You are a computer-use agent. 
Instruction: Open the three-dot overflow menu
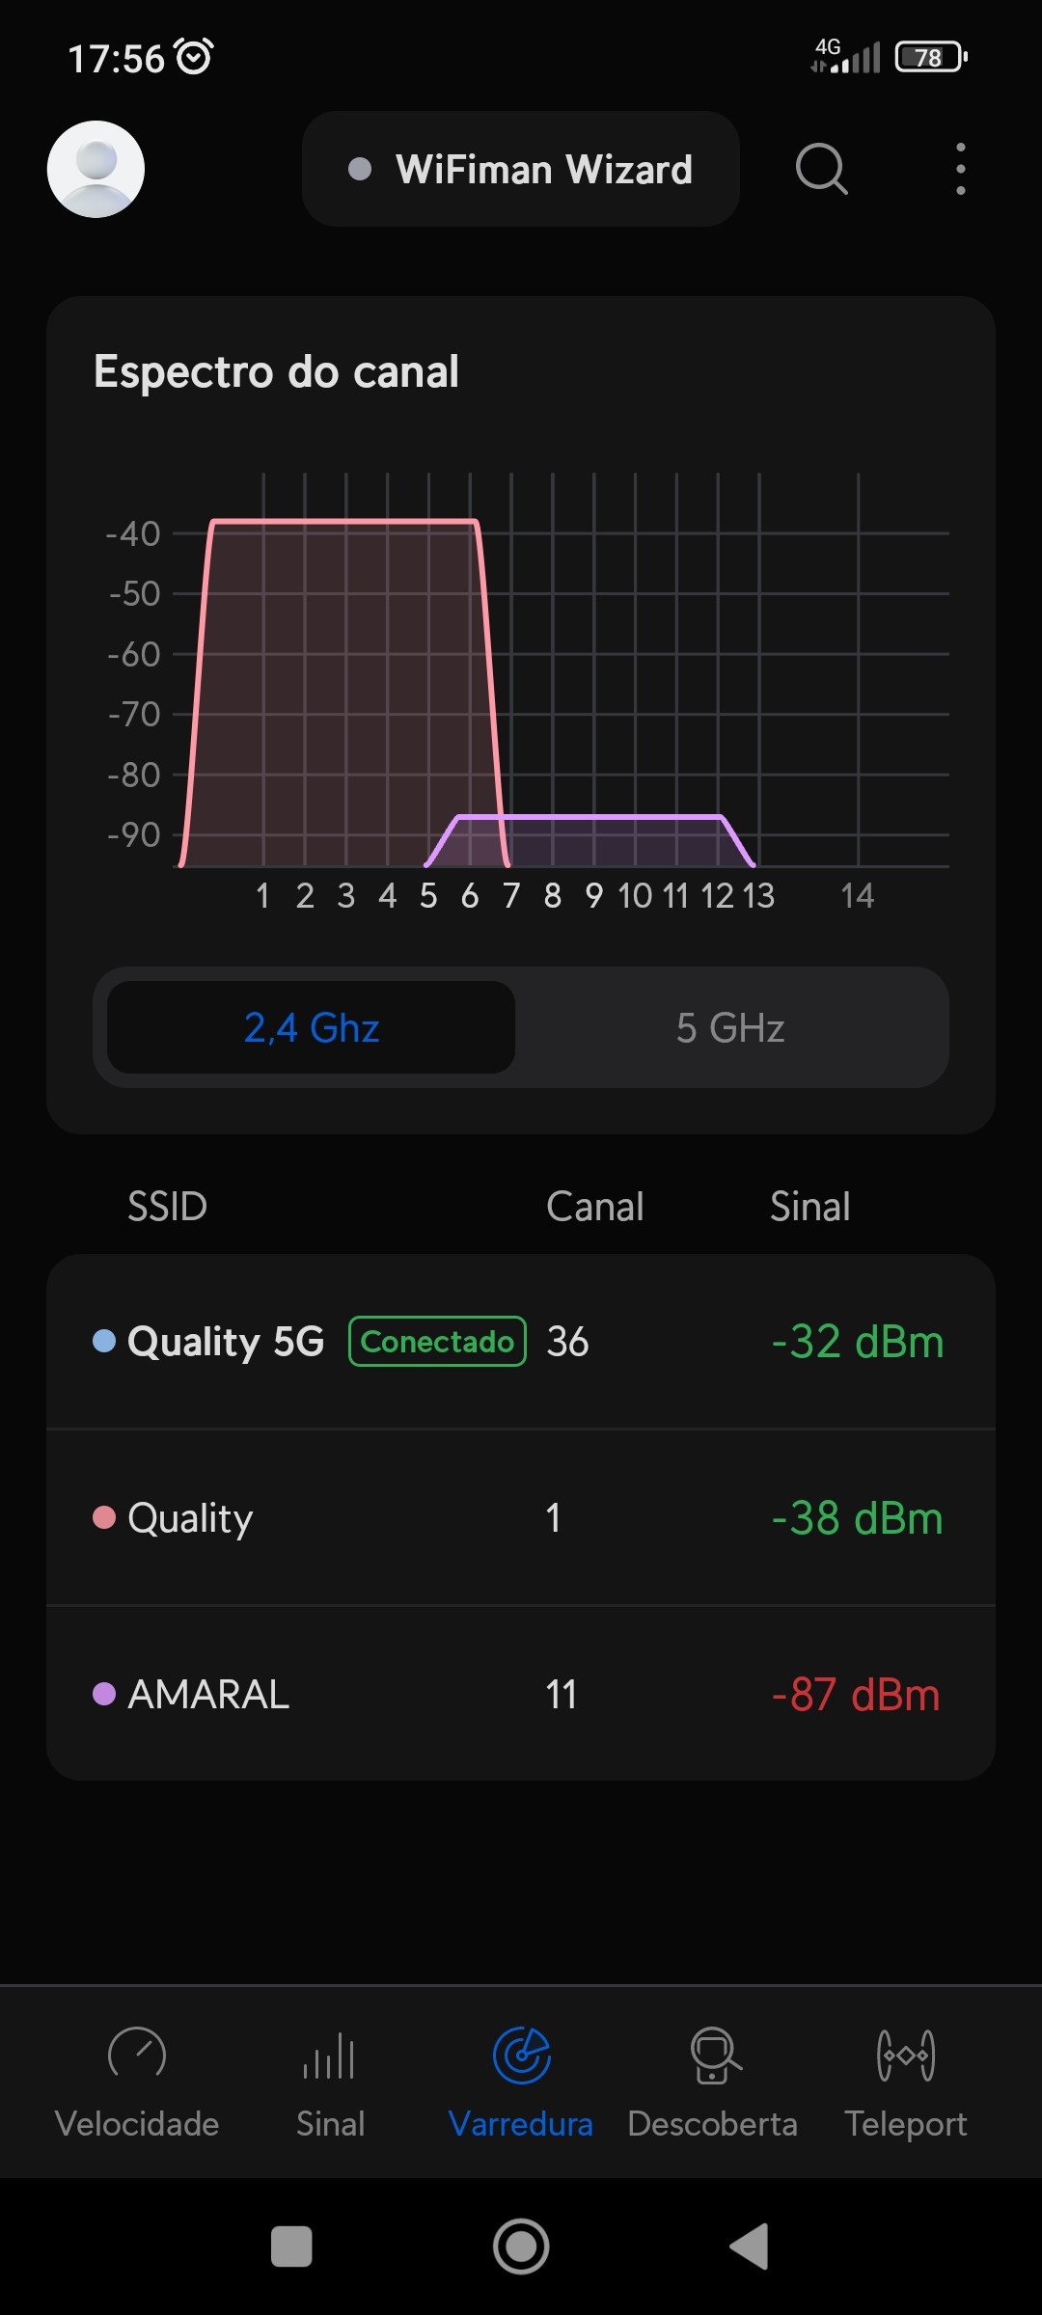click(960, 169)
